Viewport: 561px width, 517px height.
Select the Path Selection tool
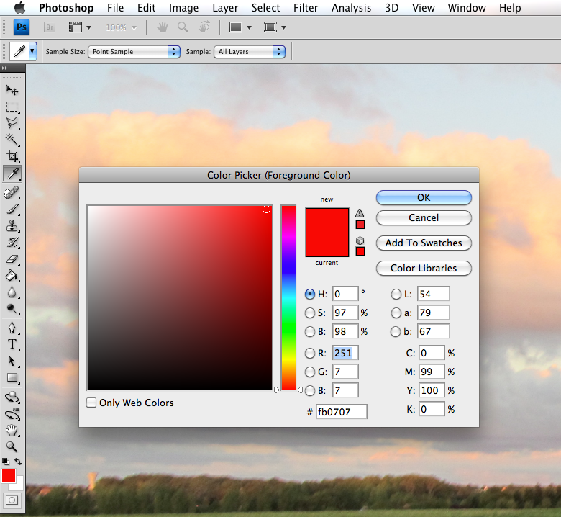click(x=12, y=361)
